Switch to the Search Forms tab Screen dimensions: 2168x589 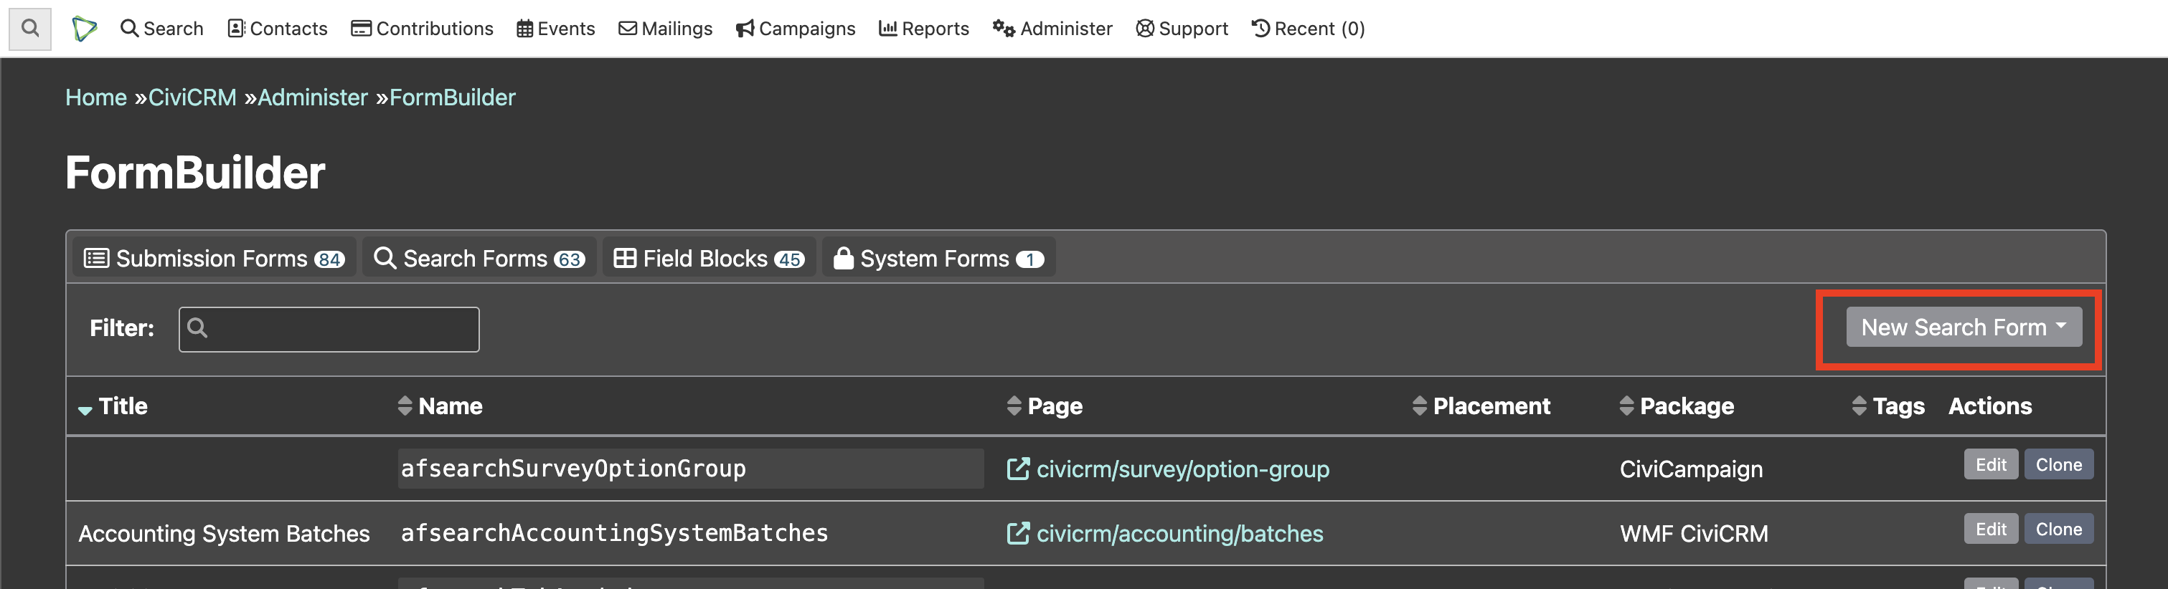tap(479, 258)
